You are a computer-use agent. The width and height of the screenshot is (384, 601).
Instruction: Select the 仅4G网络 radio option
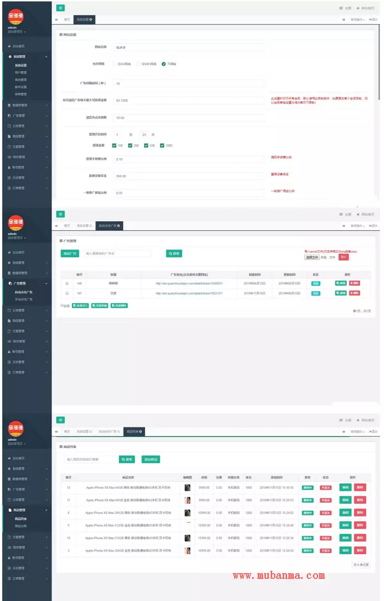point(114,64)
